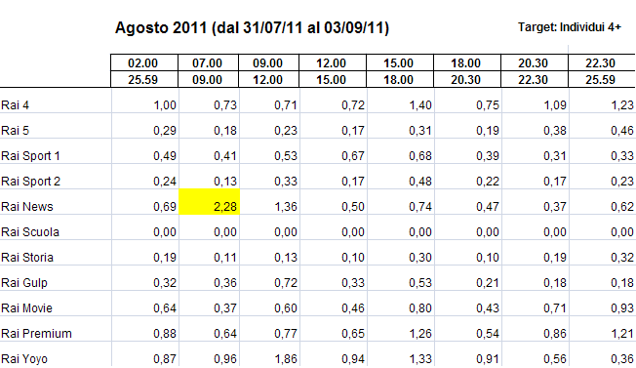Select the Rai Storia row label
This screenshot has height=368, width=636.
click(27, 258)
